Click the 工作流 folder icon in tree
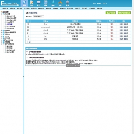The image size is (134, 134). 3,36
